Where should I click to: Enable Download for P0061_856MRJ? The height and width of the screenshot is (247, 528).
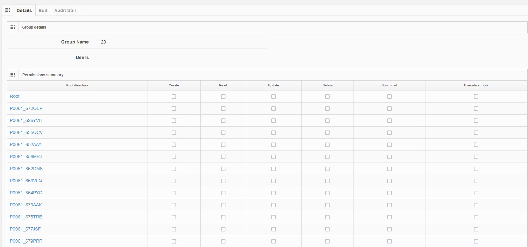[x=389, y=157]
